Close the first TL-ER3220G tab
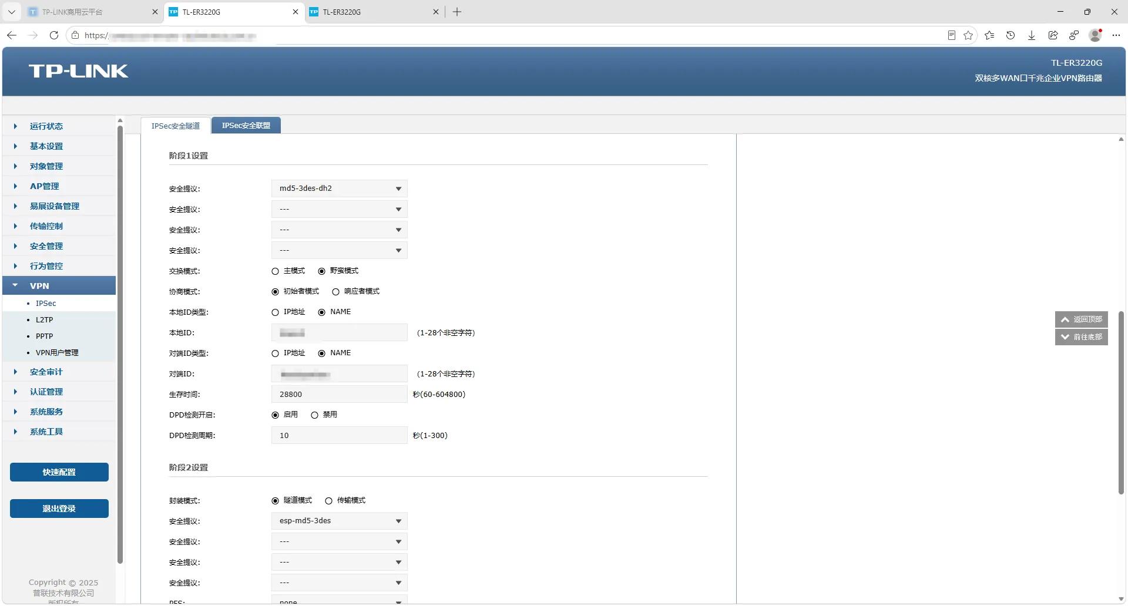Image resolution: width=1128 pixels, height=606 pixels. point(296,12)
